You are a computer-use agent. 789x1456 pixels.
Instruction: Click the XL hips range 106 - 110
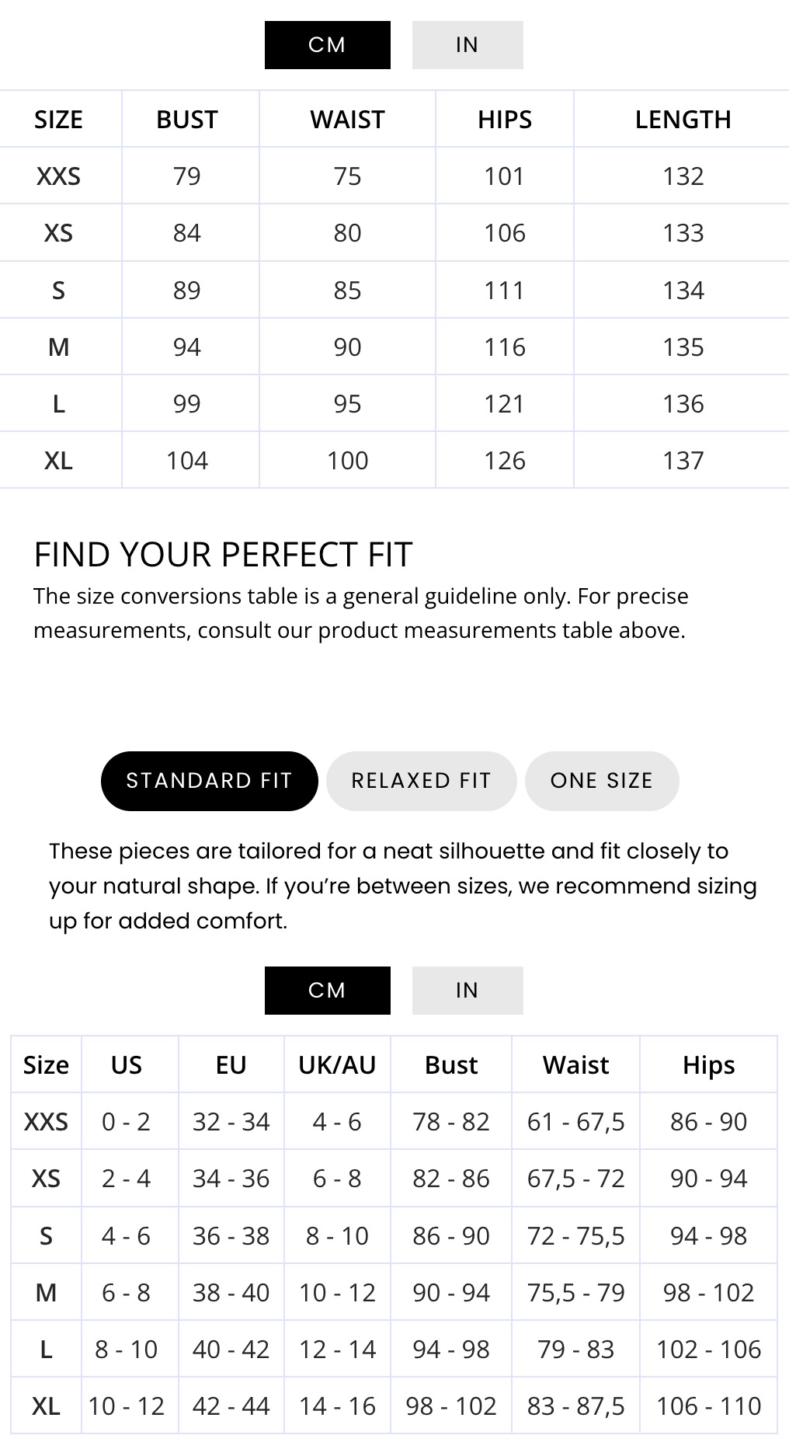pos(708,1406)
